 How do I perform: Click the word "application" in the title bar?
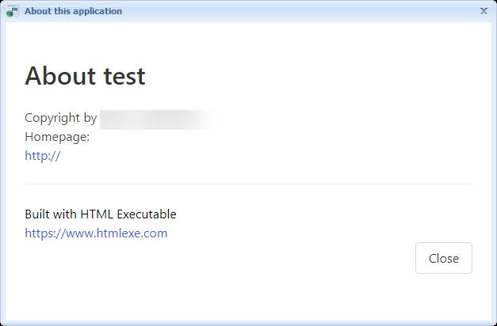point(97,11)
